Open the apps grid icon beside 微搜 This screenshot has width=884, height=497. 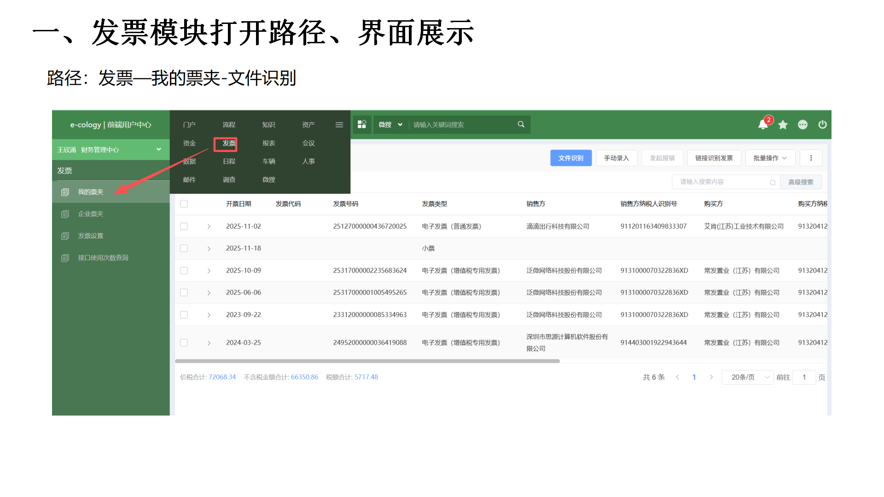pos(362,124)
